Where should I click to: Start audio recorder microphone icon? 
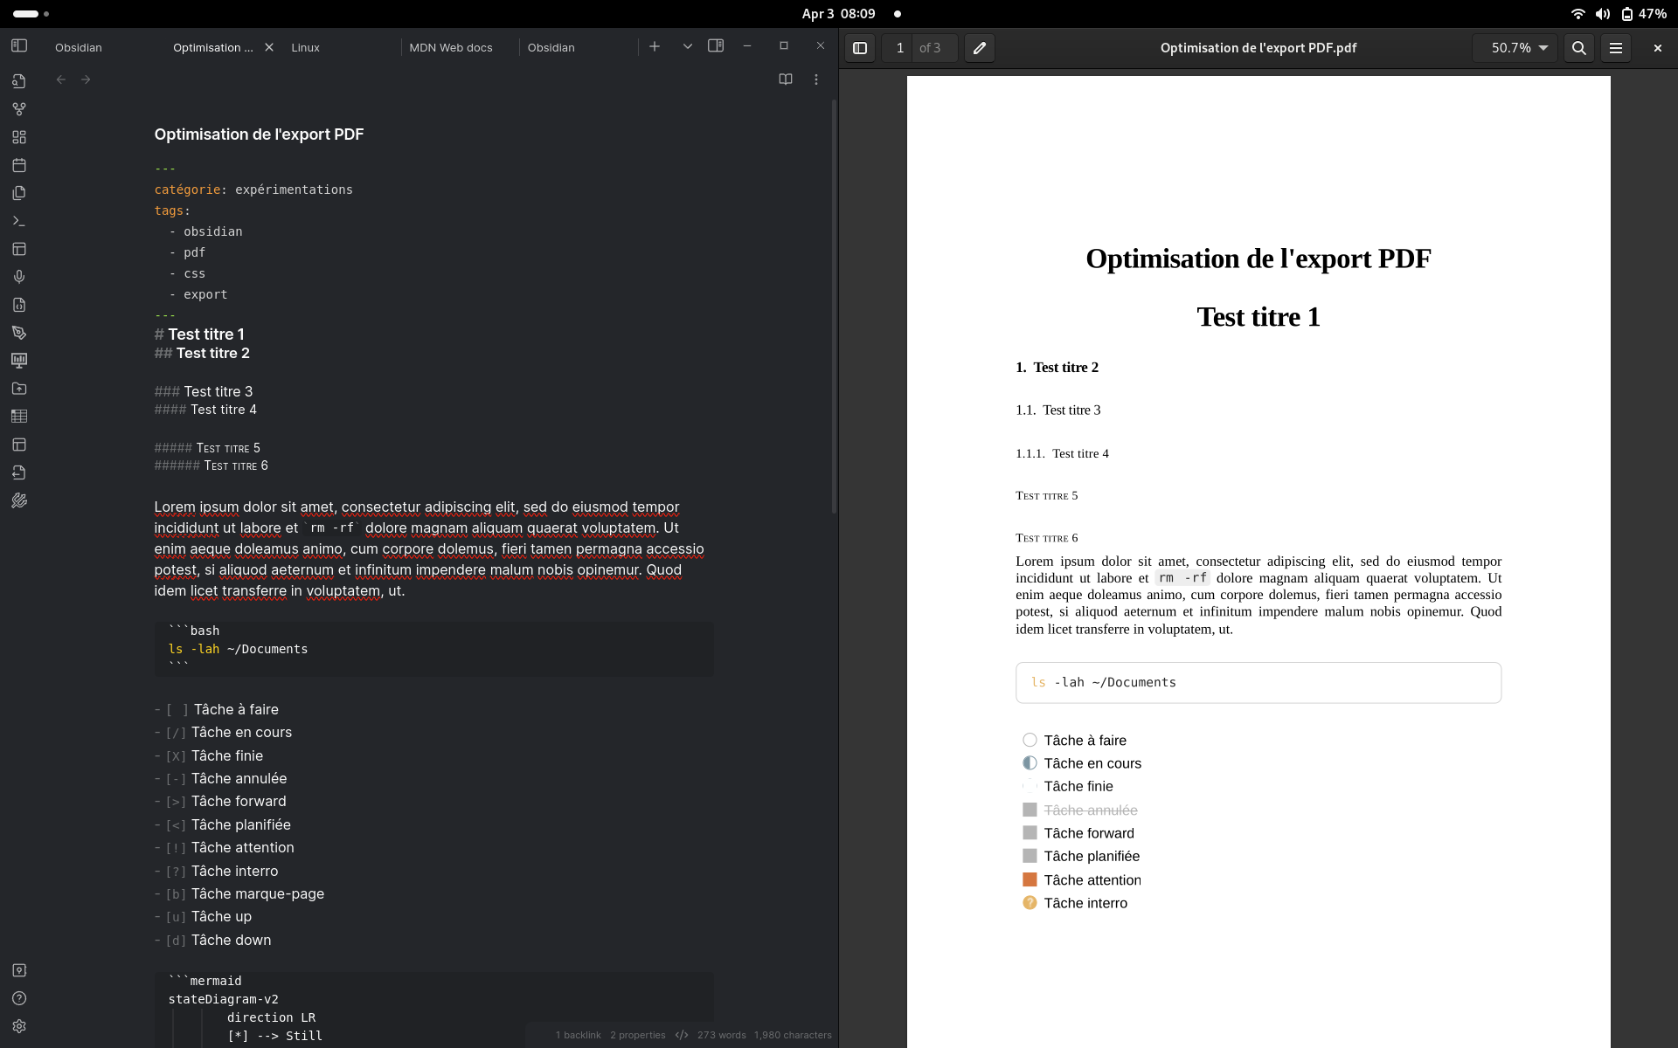click(x=19, y=277)
